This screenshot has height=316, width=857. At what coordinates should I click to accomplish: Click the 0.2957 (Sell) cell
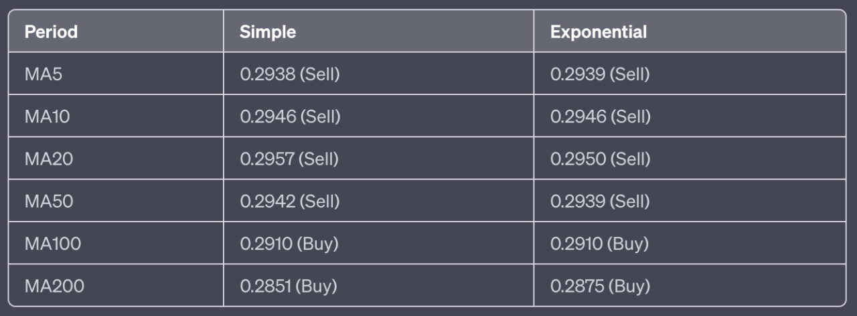point(289,159)
